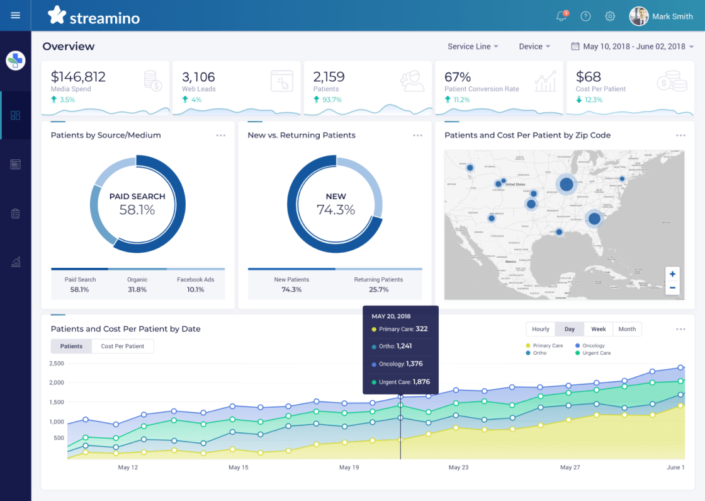Click the Mark Smith user profile
Viewport: 705px width, 501px height.
[661, 16]
